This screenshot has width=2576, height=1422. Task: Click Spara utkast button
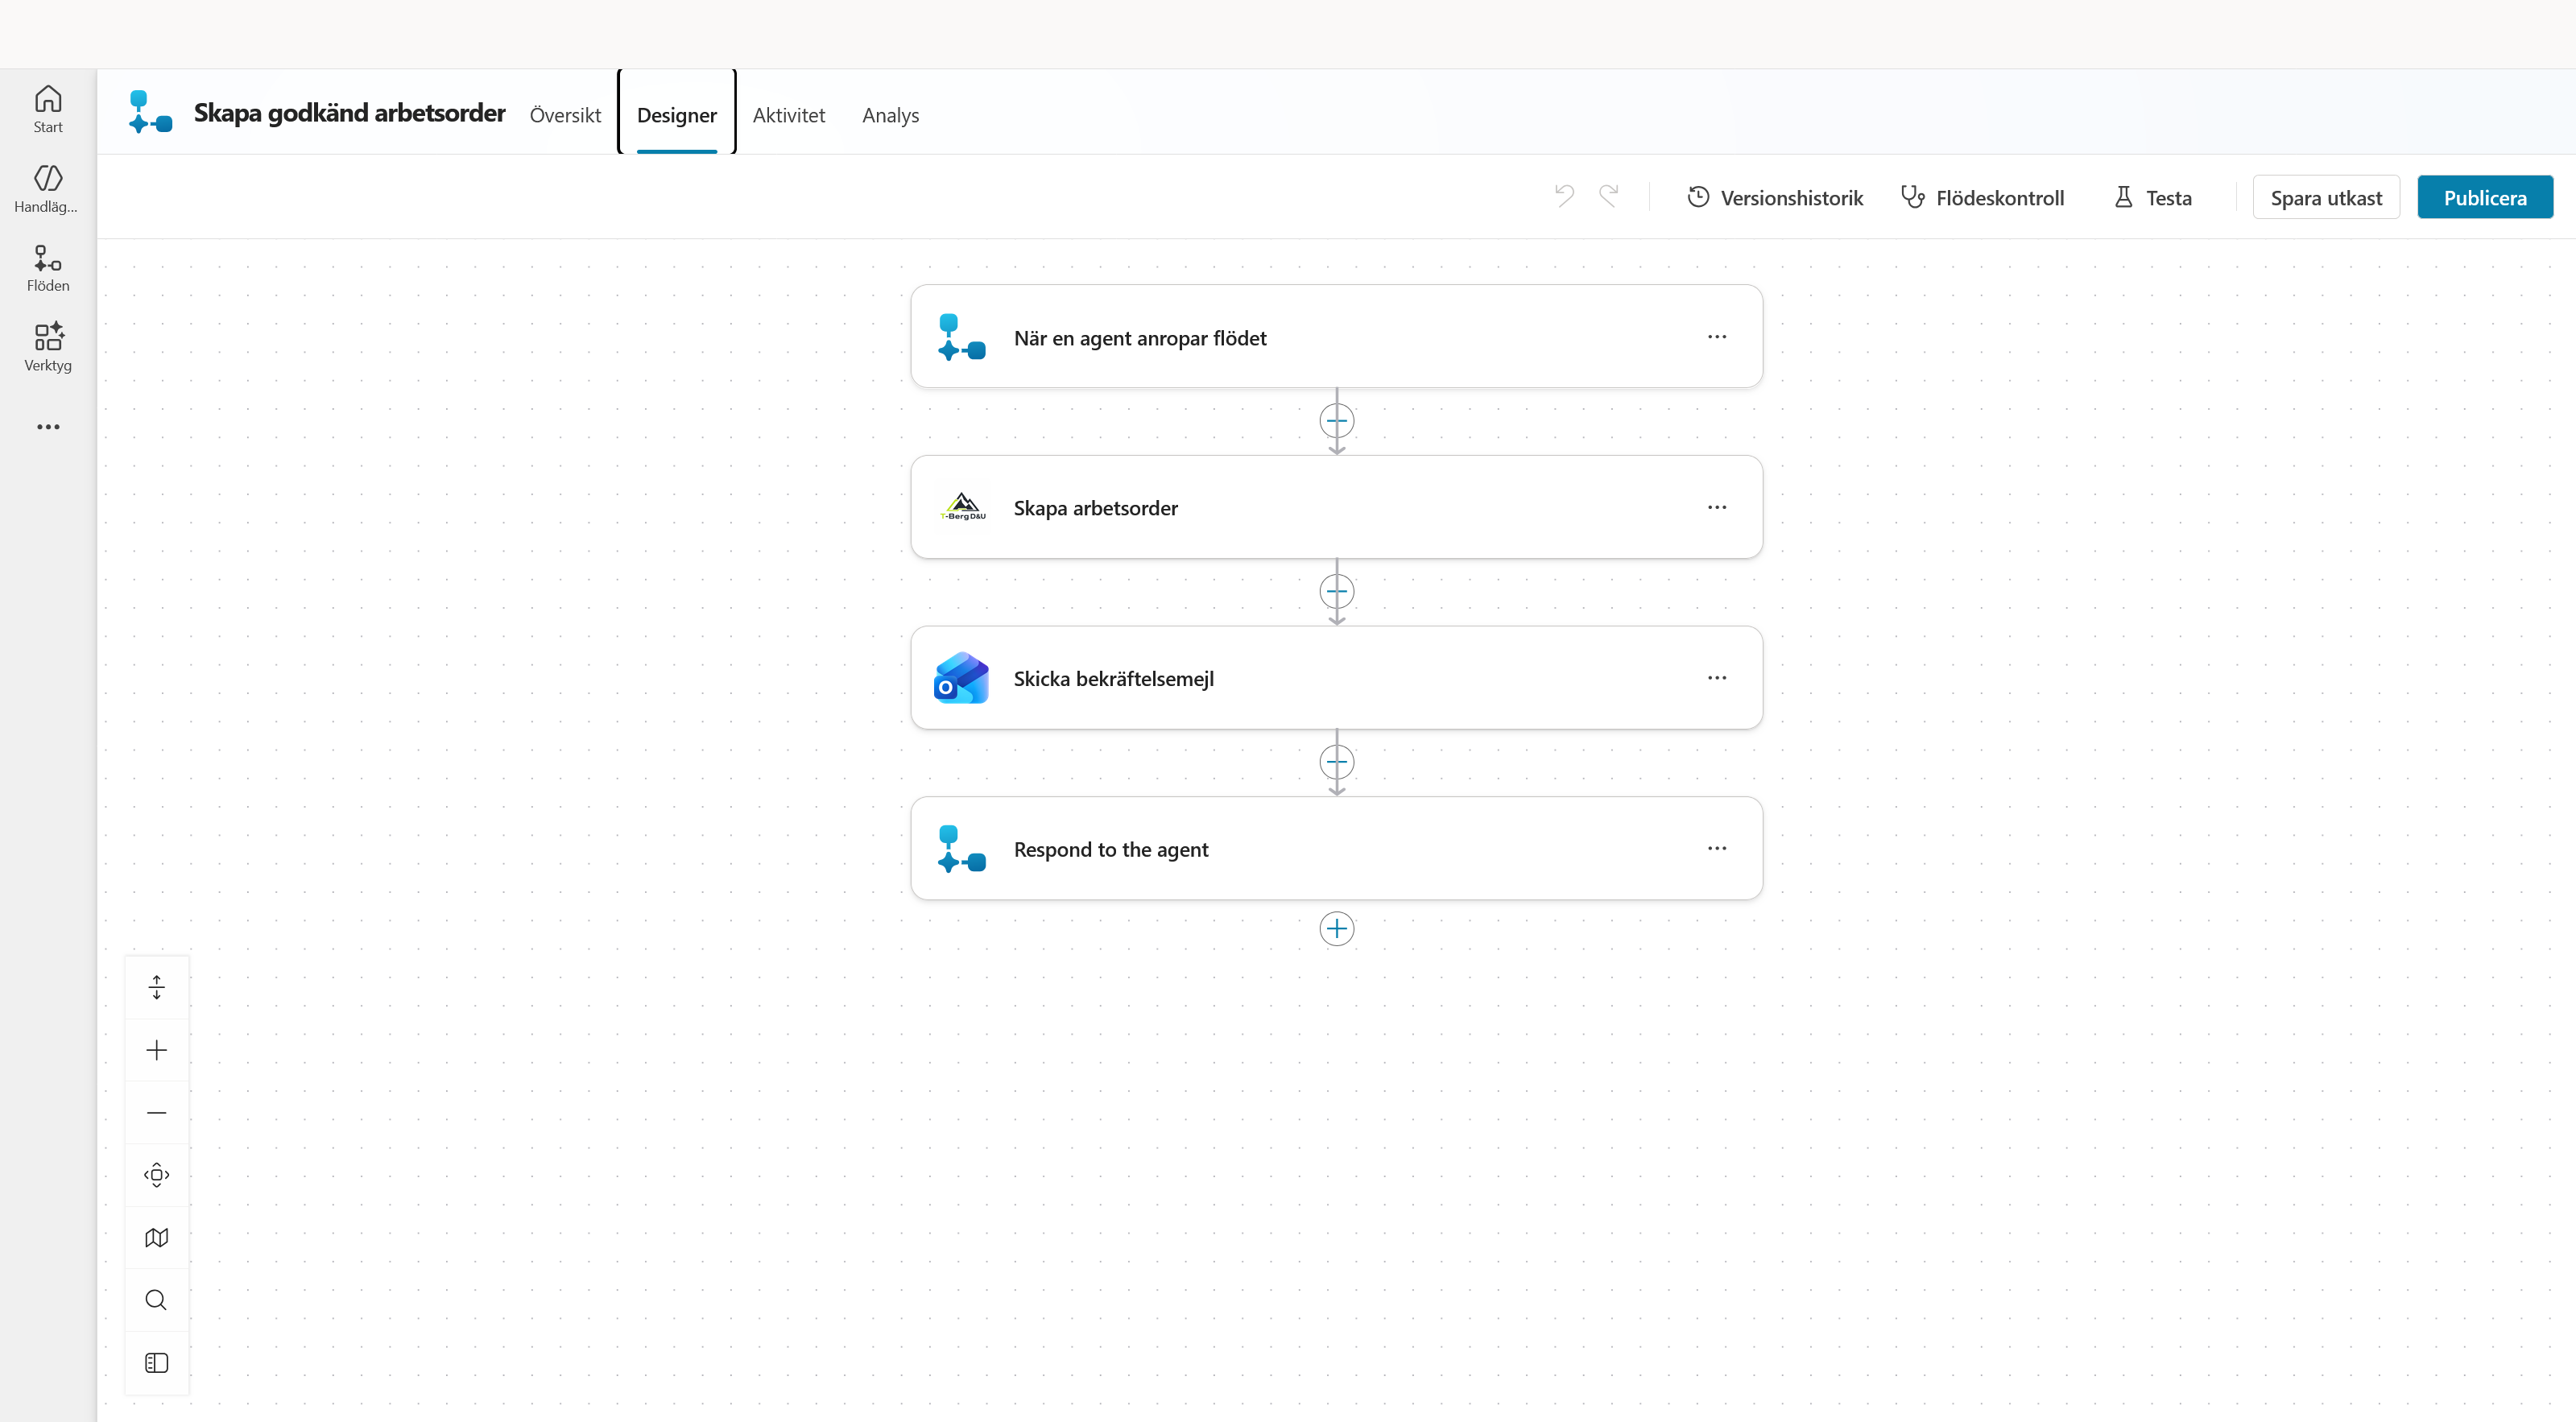pyautogui.click(x=2326, y=197)
